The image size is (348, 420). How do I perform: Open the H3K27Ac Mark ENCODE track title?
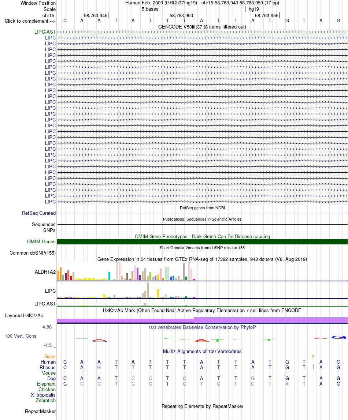tap(202, 311)
